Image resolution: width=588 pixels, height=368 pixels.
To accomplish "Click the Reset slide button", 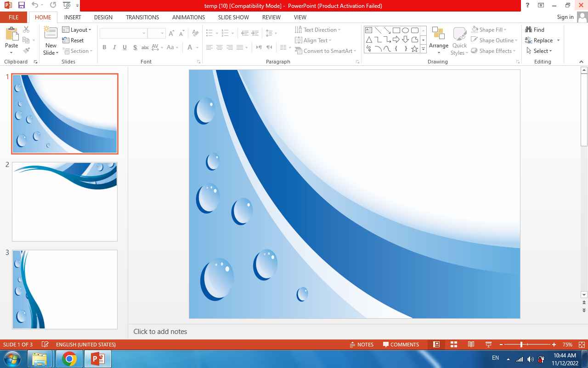I will (x=73, y=40).
